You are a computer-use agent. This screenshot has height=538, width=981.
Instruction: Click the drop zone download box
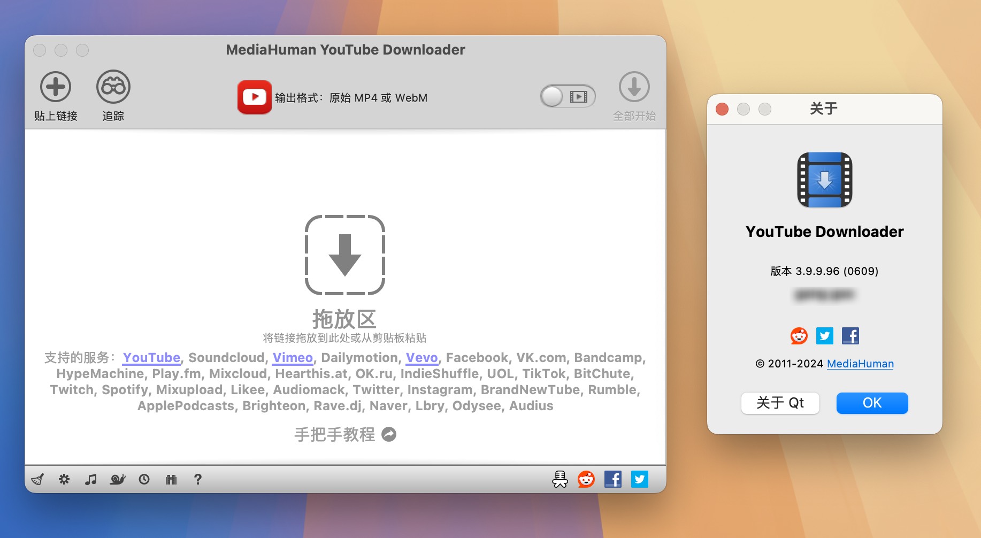pyautogui.click(x=345, y=255)
